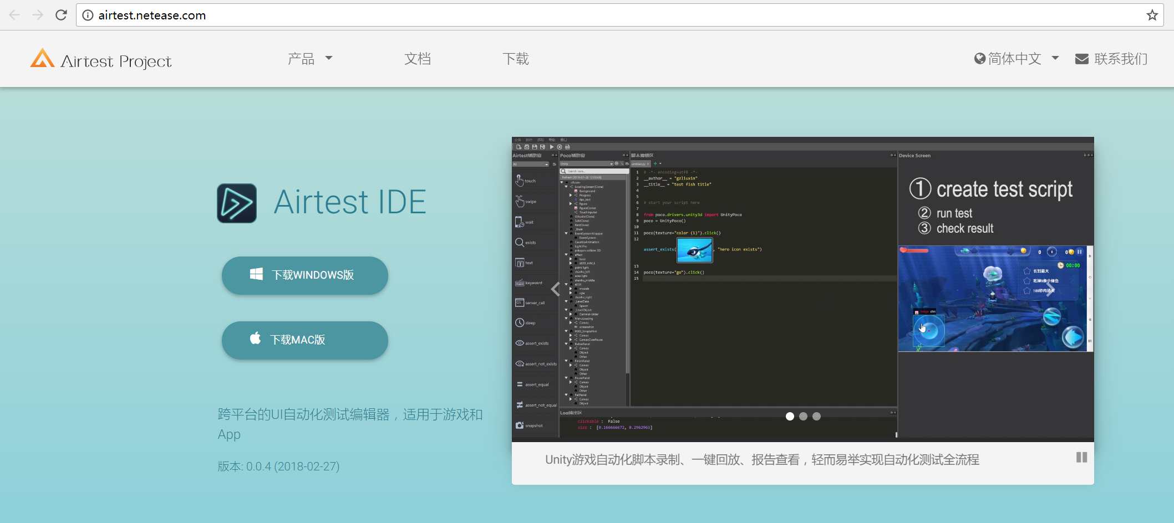The width and height of the screenshot is (1174, 523).
Task: Expand the 简体中文 language dropdown
Action: click(1016, 59)
